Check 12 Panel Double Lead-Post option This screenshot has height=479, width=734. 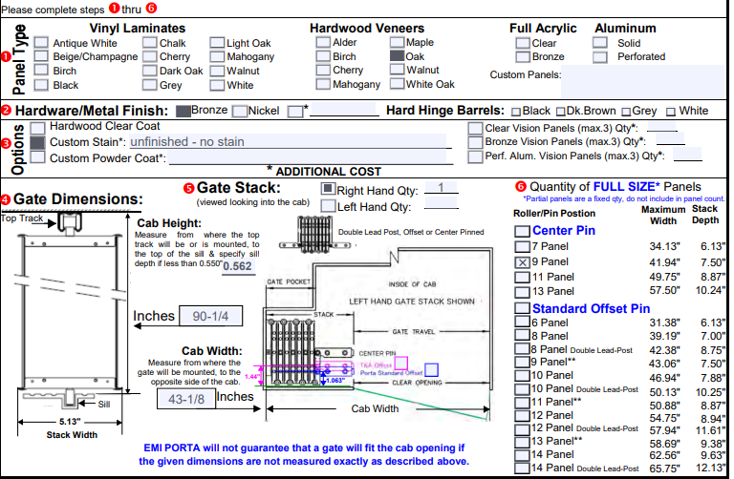[x=522, y=429]
